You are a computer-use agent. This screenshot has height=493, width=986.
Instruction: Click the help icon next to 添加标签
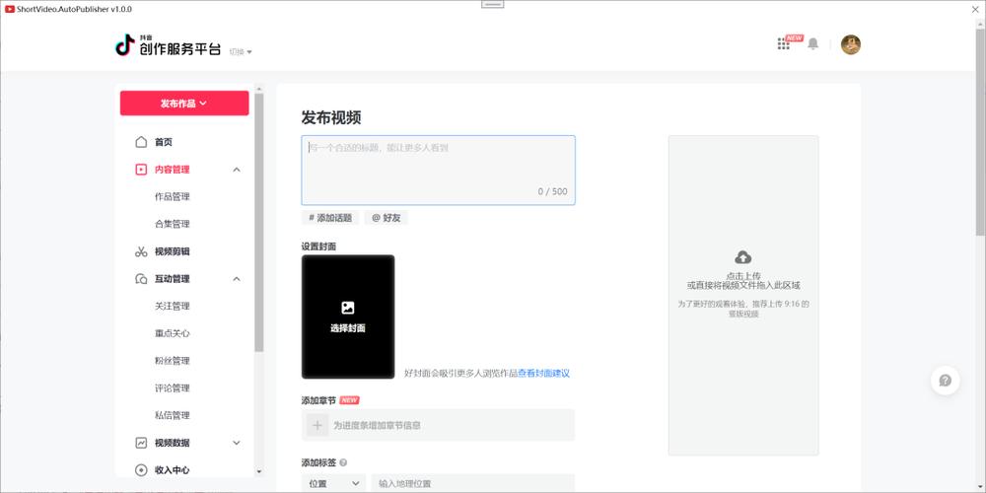point(343,462)
